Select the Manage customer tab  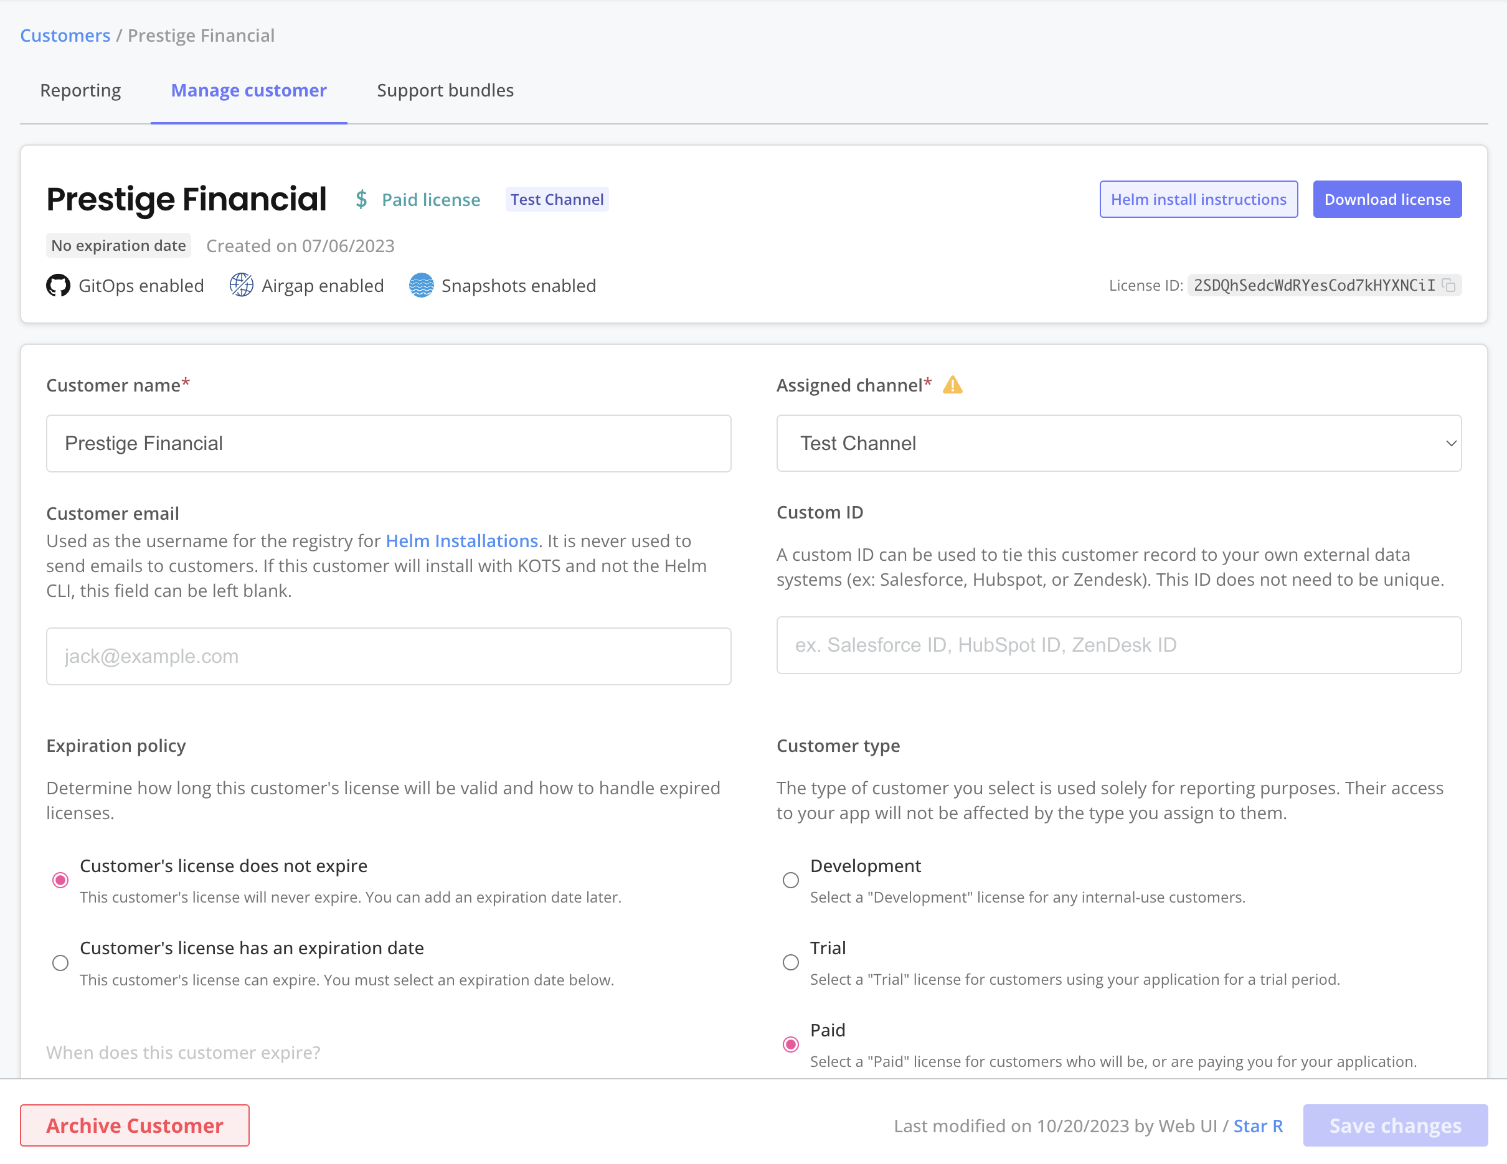[x=249, y=90]
